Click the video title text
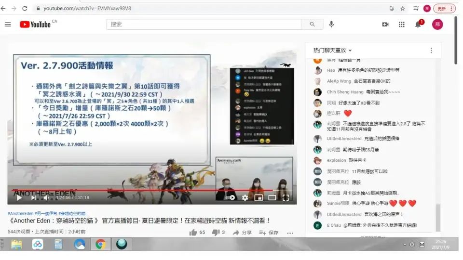Screen dimensions: 463x260 coord(139,221)
